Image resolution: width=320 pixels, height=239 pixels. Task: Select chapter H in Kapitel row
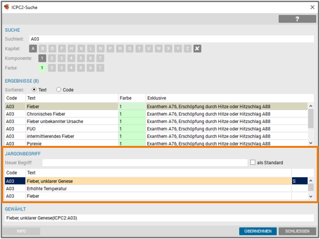pyautogui.click(x=72, y=48)
